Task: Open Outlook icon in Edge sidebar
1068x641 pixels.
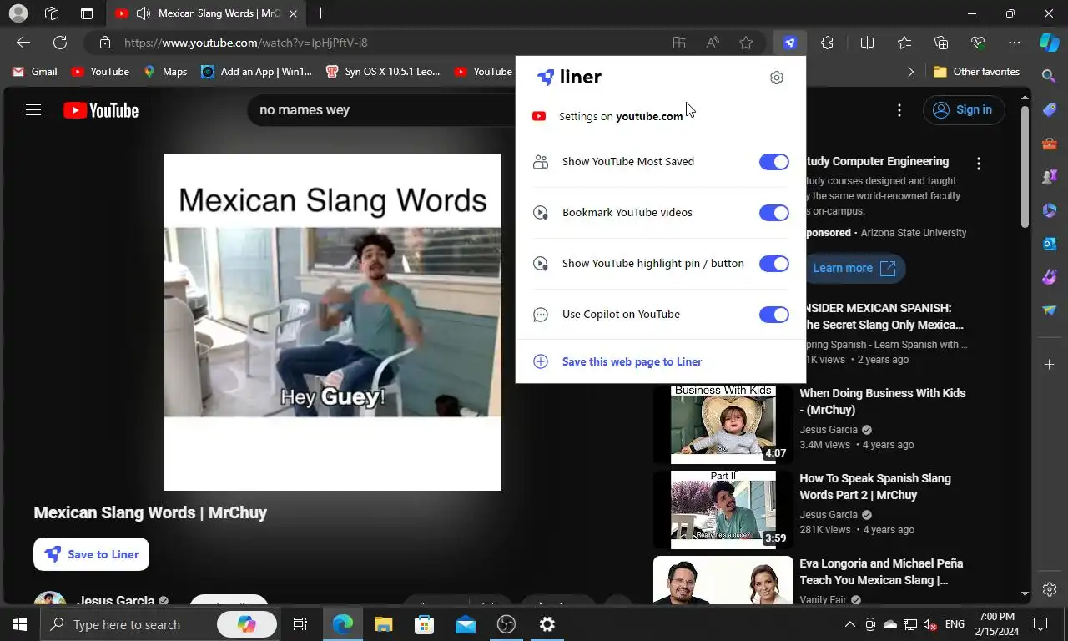Action: [x=1050, y=244]
